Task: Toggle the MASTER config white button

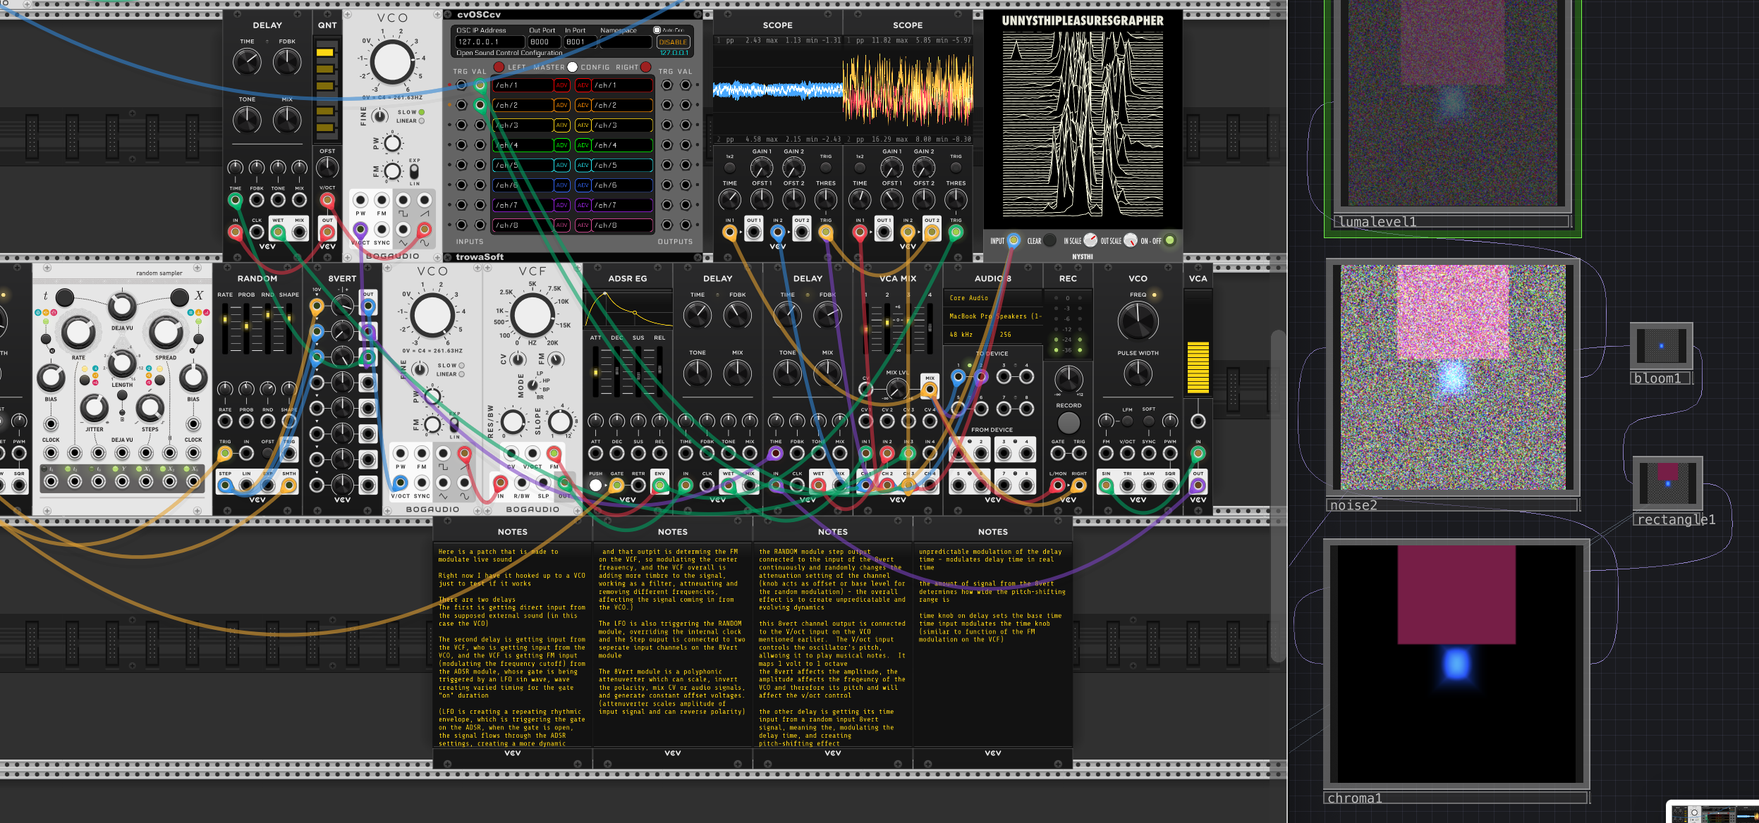Action: pos(572,67)
